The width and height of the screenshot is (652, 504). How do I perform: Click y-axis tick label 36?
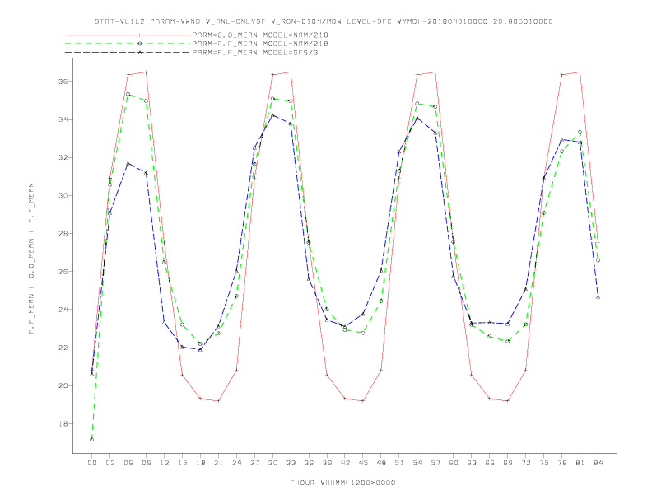click(x=63, y=82)
